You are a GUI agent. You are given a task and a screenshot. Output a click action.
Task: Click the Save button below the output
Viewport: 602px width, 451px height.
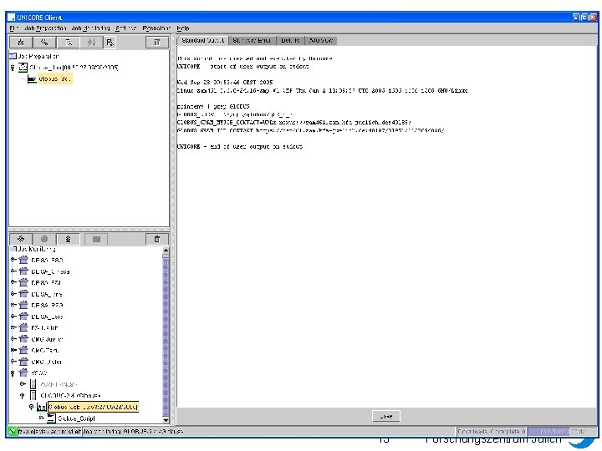(385, 416)
